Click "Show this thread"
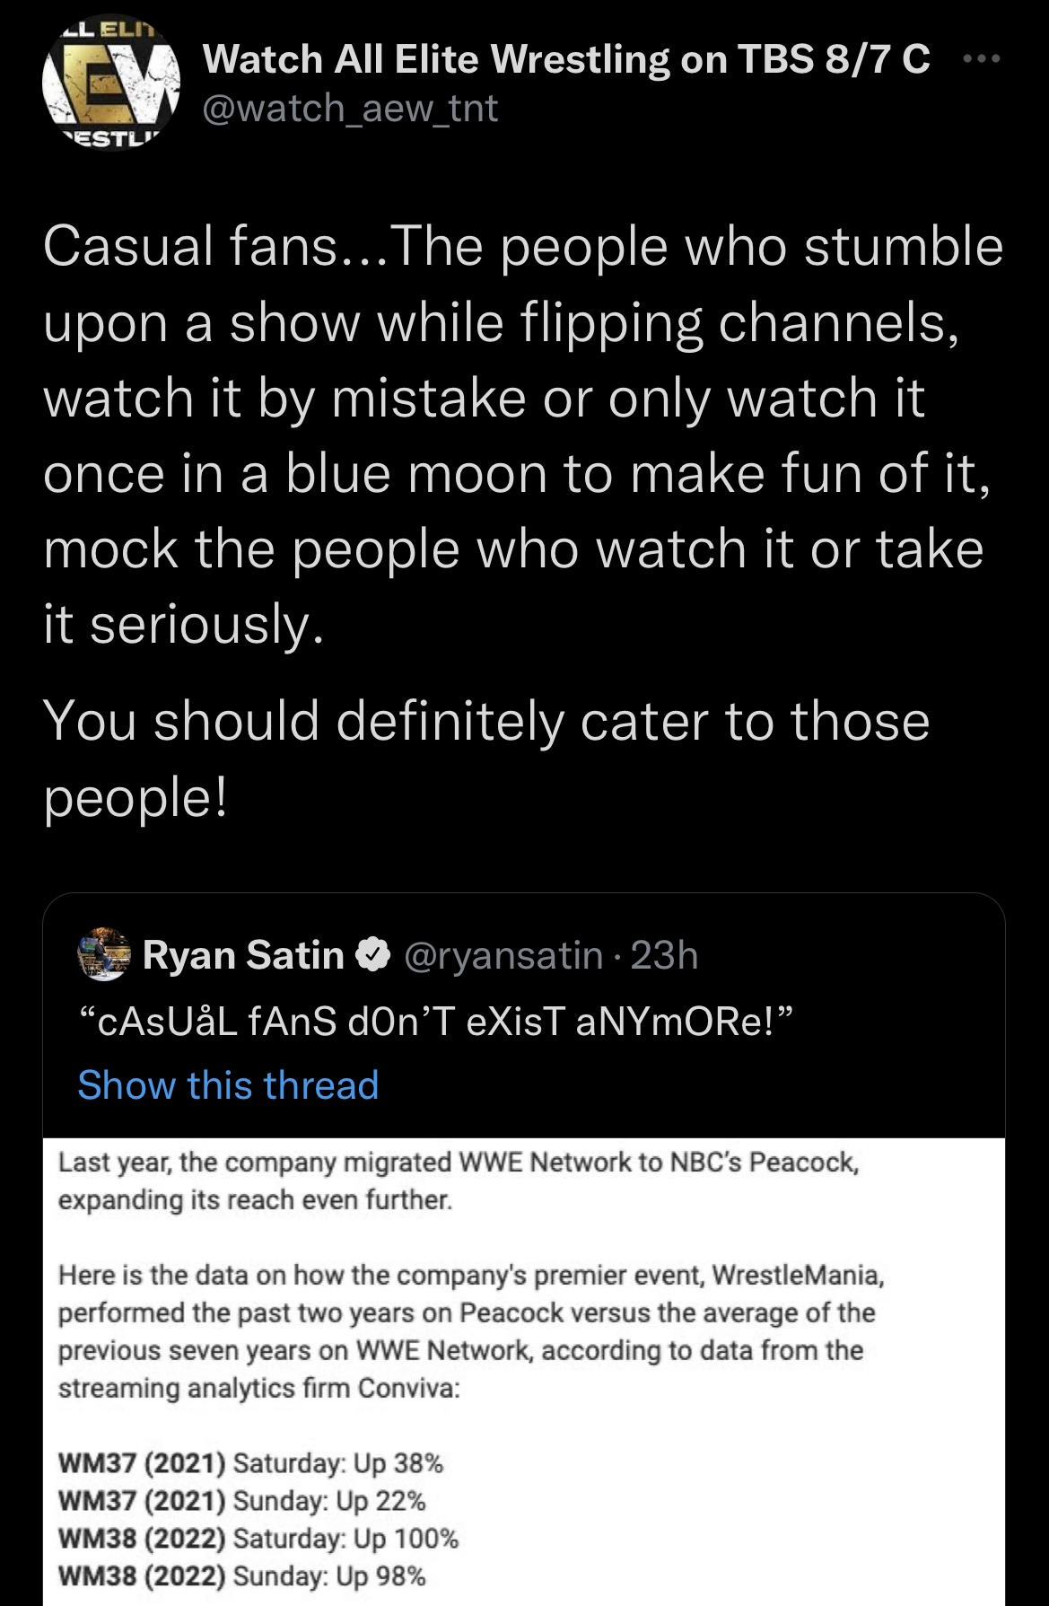This screenshot has height=1606, width=1049. tap(228, 1084)
